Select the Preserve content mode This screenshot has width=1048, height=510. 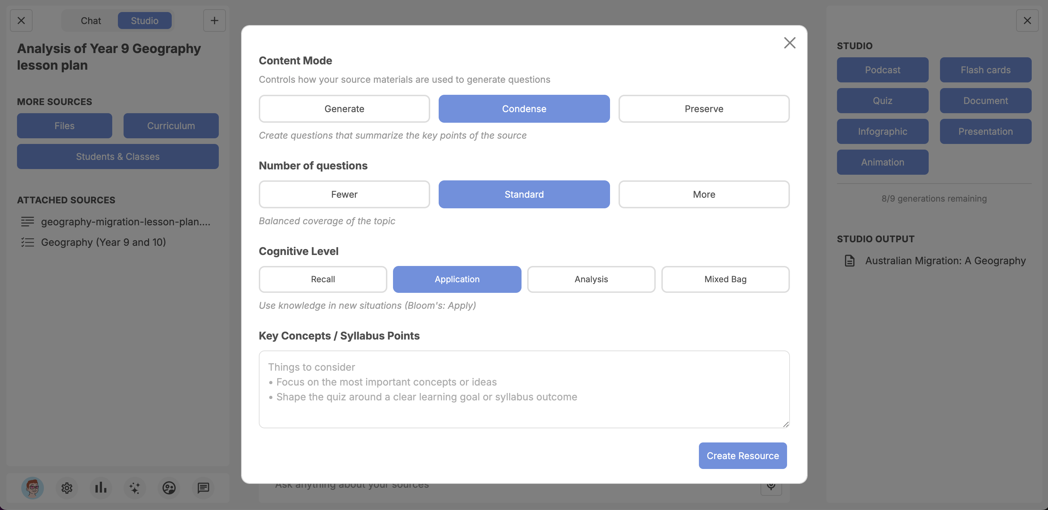(x=704, y=109)
